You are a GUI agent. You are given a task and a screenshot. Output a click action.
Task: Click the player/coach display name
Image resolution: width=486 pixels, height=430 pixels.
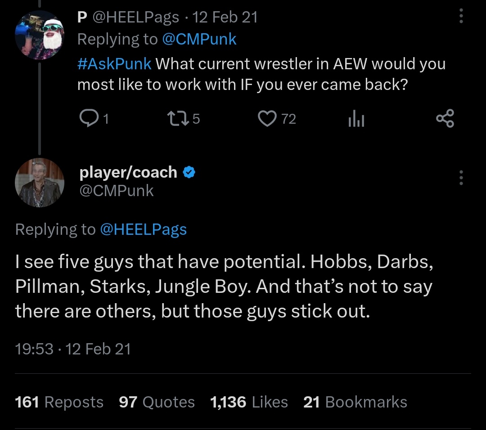coord(128,172)
